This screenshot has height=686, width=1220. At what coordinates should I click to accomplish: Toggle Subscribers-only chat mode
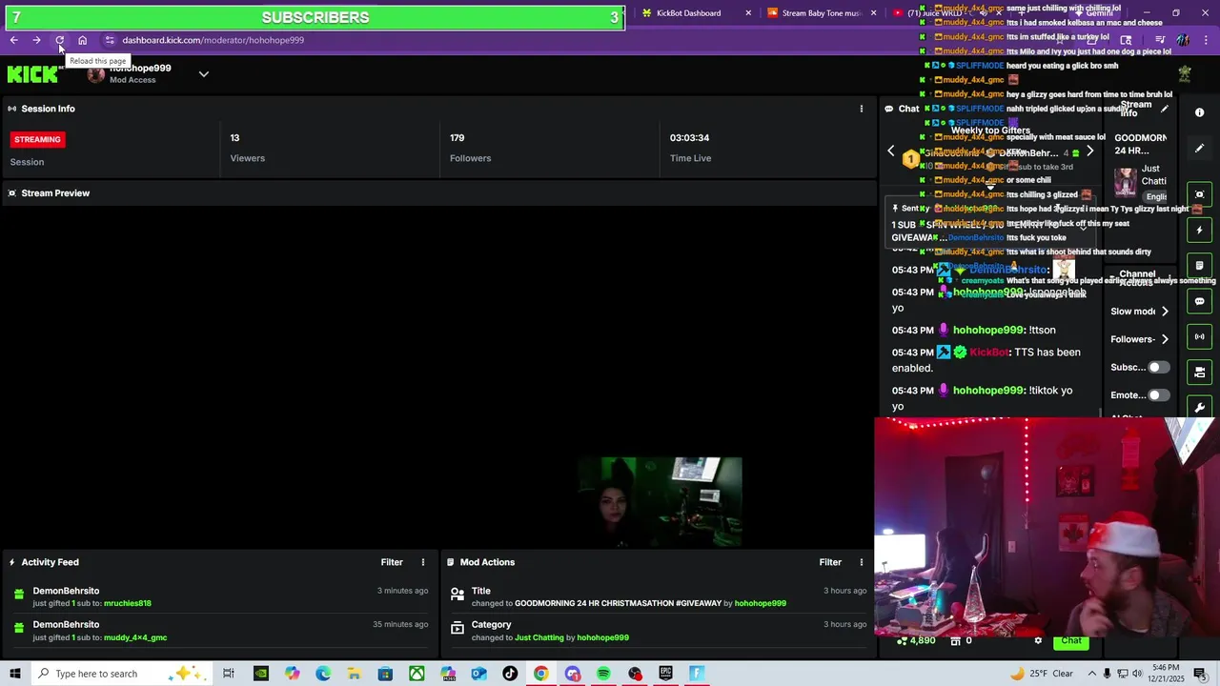click(x=1158, y=367)
